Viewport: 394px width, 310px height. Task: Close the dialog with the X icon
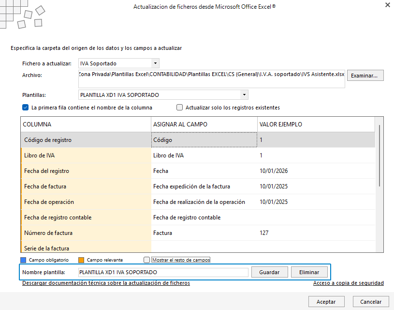point(387,5)
